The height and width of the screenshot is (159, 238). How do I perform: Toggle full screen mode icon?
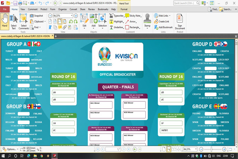tap(212, 3)
